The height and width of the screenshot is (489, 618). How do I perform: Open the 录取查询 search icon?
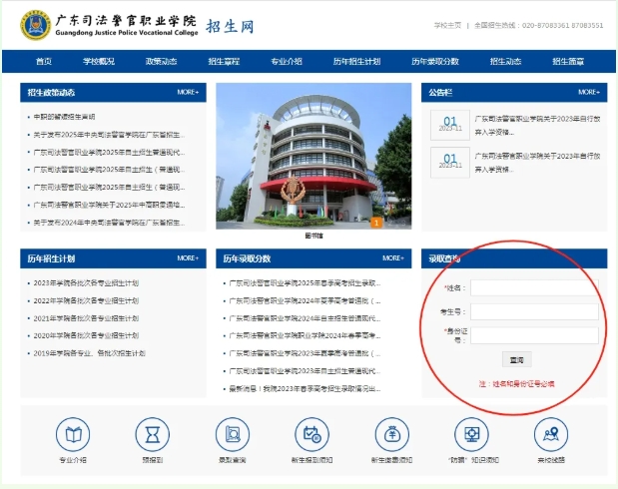point(232,434)
